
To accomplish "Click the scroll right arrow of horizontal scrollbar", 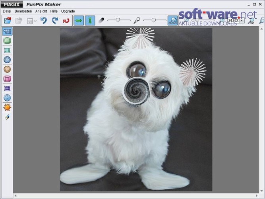I will point(257,195).
